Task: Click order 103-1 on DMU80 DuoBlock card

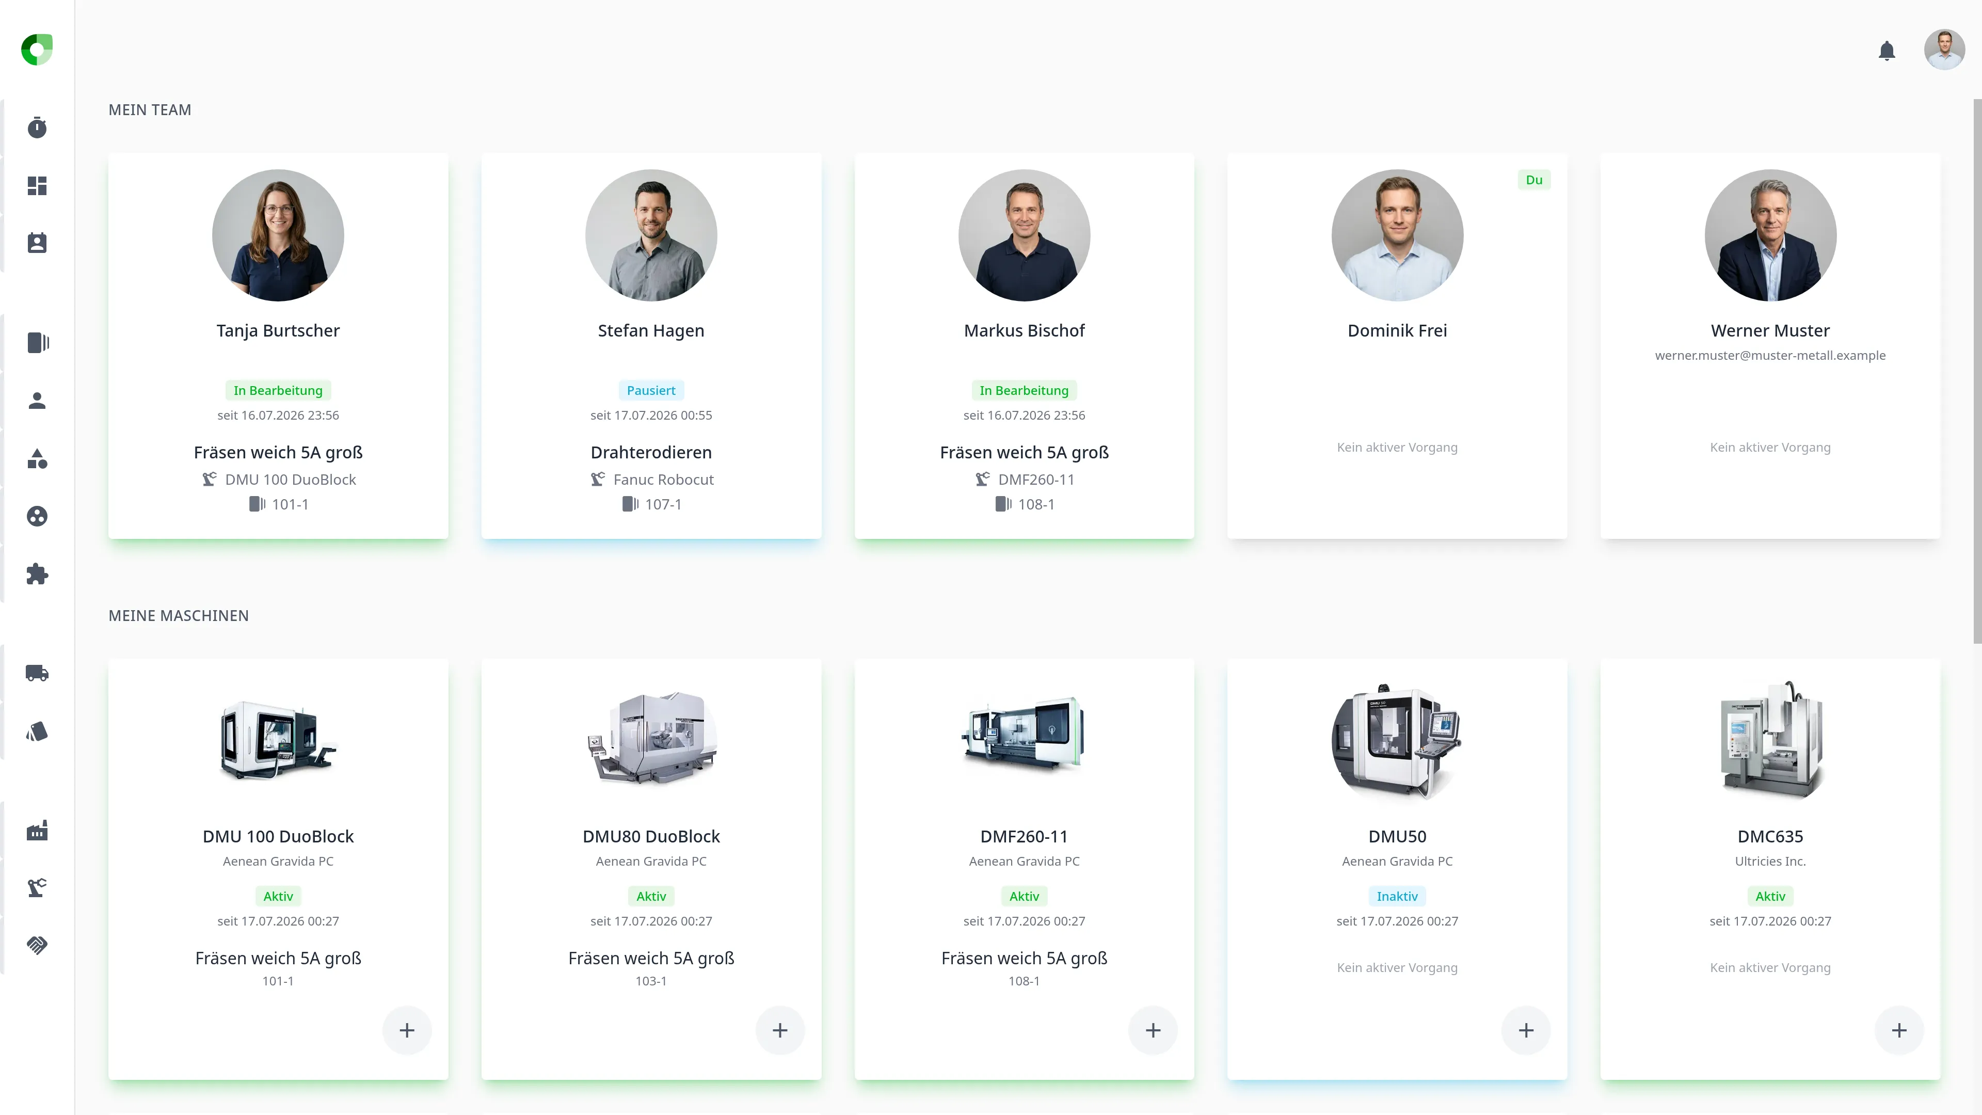Action: coord(651,981)
